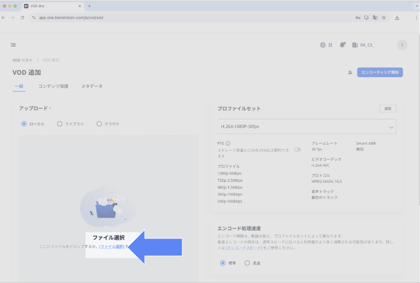Open the エンコードスピード help link

point(244,248)
